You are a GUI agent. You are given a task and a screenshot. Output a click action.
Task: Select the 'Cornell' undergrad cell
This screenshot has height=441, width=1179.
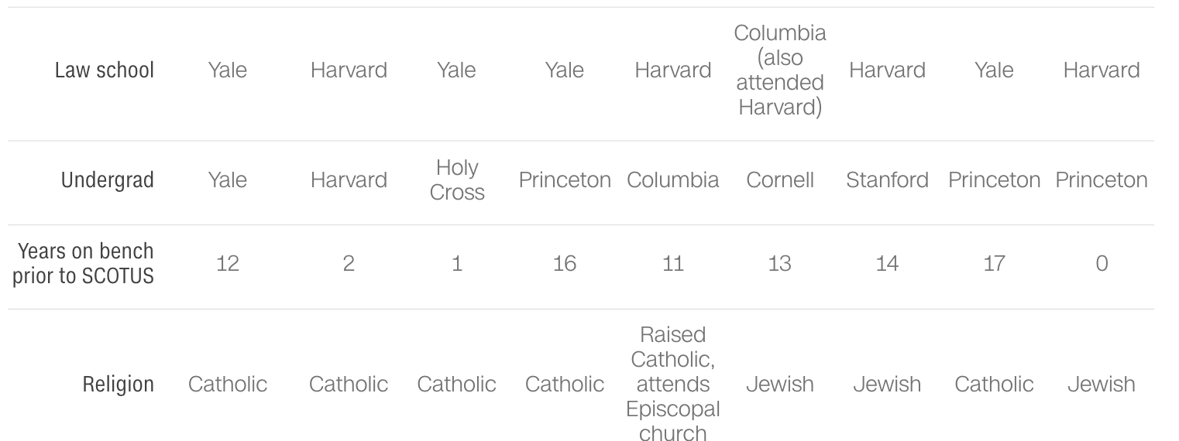pos(779,180)
